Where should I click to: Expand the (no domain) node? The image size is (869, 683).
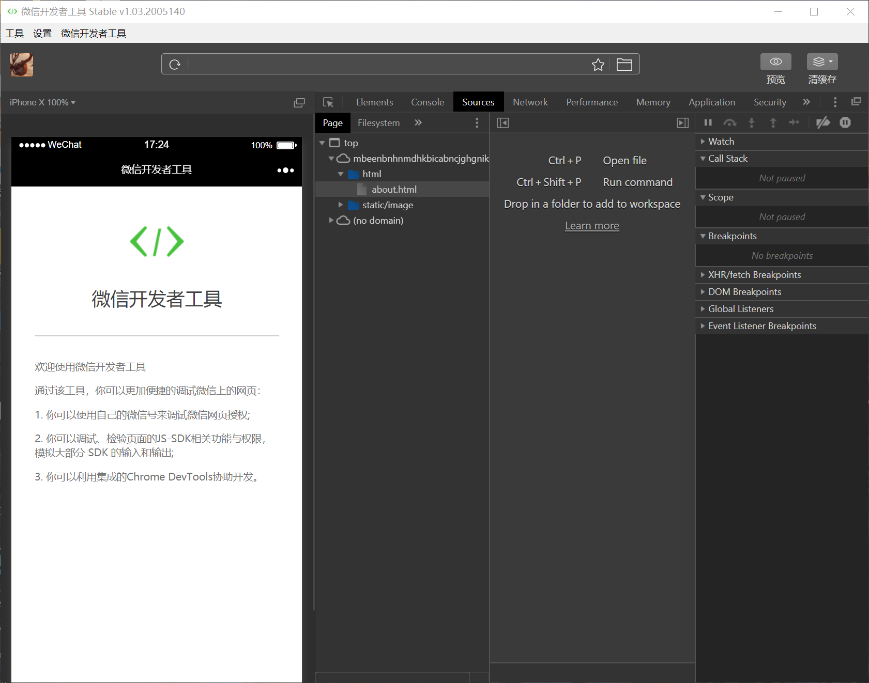(331, 221)
